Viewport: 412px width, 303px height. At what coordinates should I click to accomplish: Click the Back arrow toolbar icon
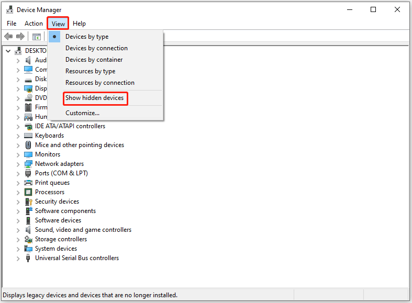[x=9, y=36]
